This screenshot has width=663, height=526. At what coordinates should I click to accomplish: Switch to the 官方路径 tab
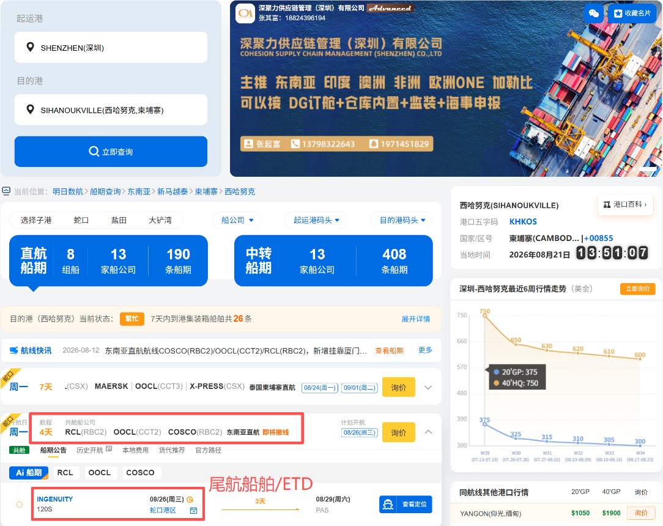pos(208,450)
